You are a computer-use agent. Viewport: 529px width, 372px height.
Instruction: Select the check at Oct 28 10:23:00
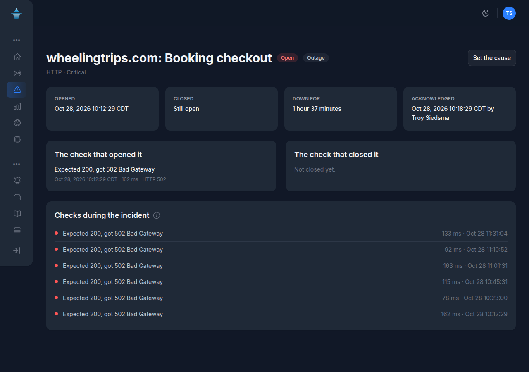pyautogui.click(x=281, y=298)
